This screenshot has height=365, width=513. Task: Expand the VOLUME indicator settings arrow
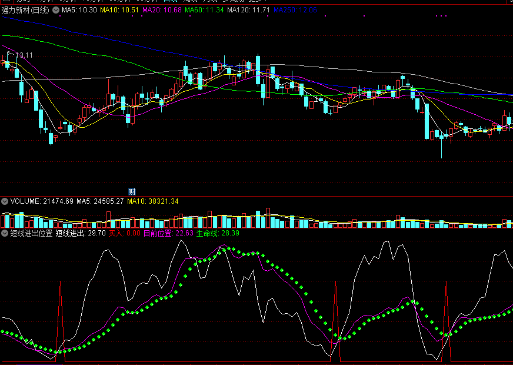click(x=5, y=201)
